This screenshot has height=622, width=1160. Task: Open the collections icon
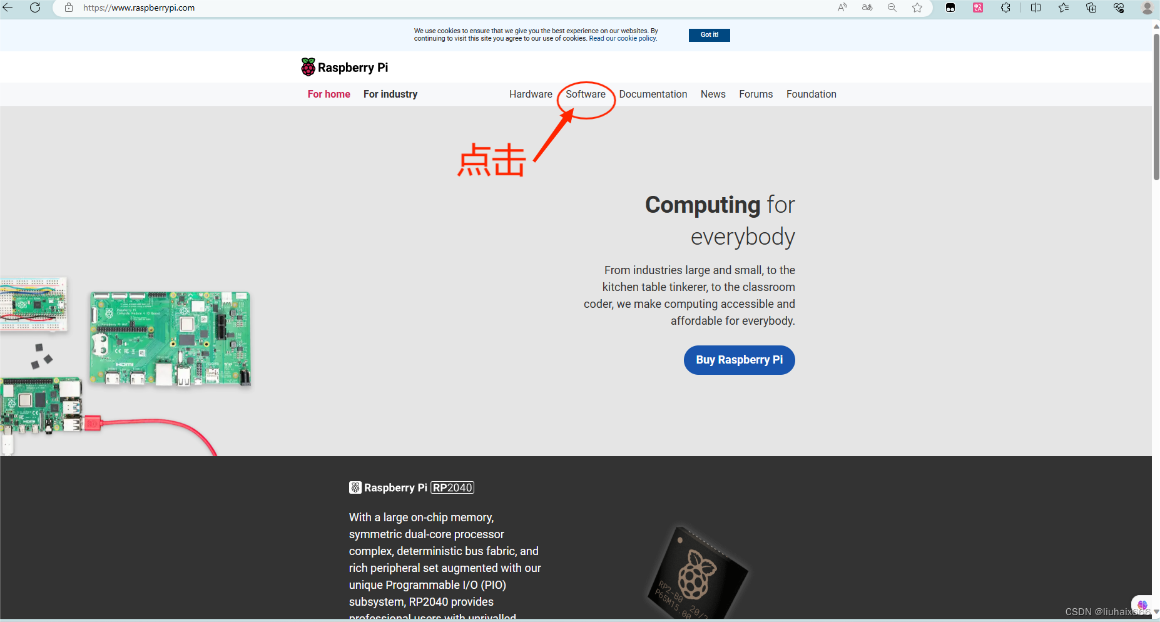[x=1091, y=8]
